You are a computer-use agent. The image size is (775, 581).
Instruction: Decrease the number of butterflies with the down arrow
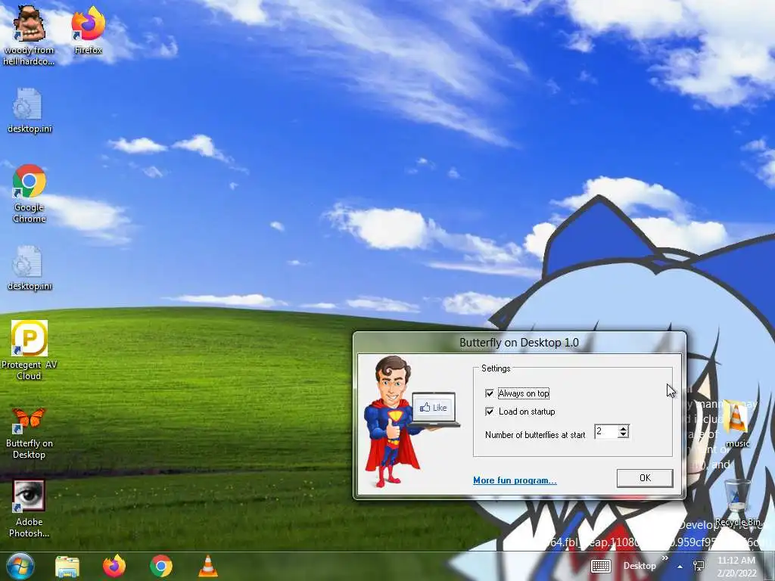pyautogui.click(x=624, y=435)
